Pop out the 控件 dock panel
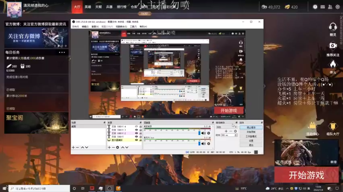Viewport: 343px width, 192px height. point(262,123)
